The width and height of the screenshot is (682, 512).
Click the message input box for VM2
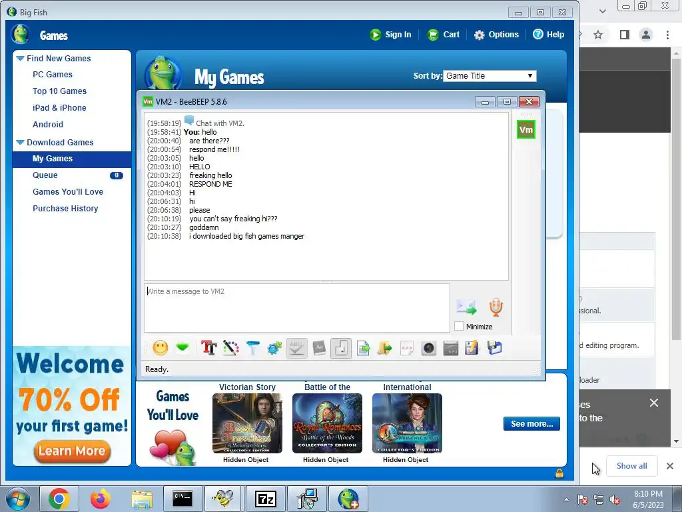pyautogui.click(x=296, y=308)
